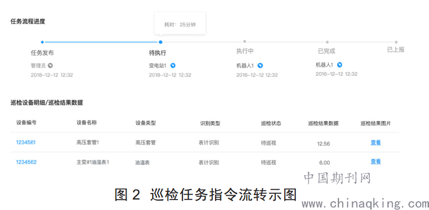
Task: Click the 巡检结果图片 column header
Action: pyautogui.click(x=375, y=123)
